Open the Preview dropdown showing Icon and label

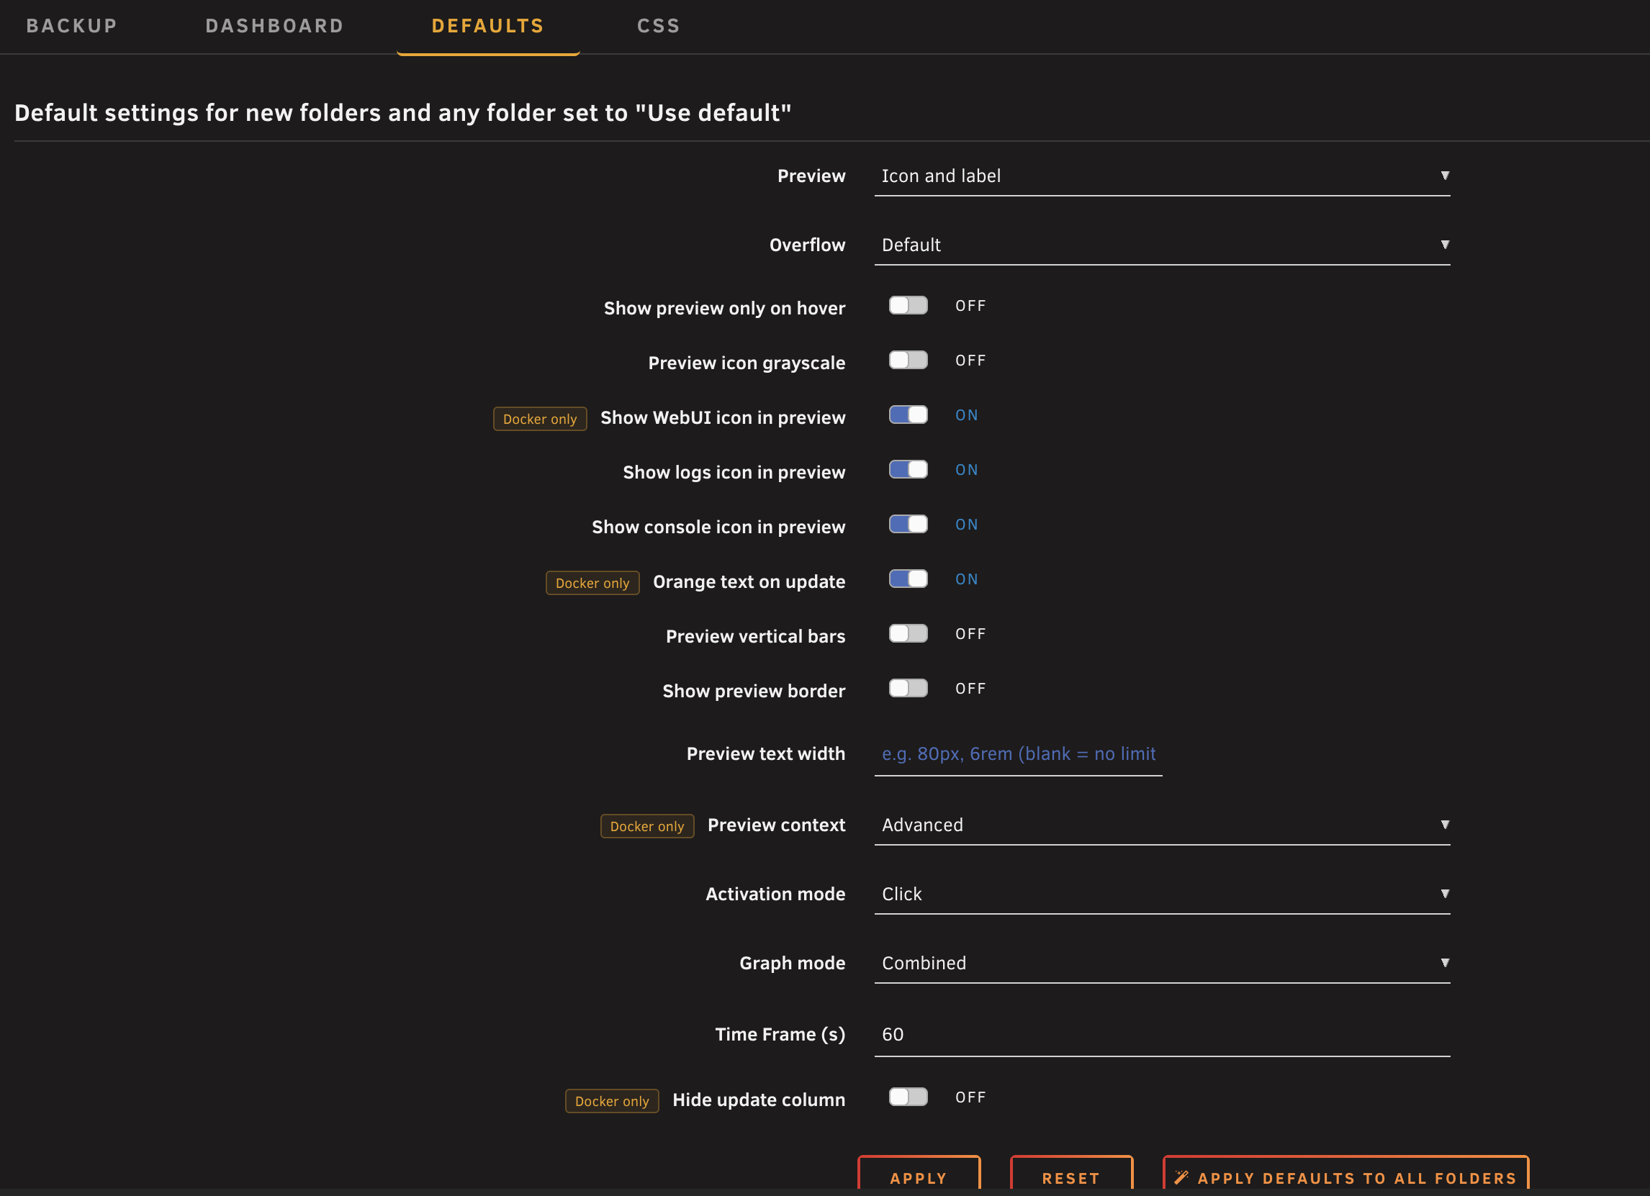click(1162, 176)
